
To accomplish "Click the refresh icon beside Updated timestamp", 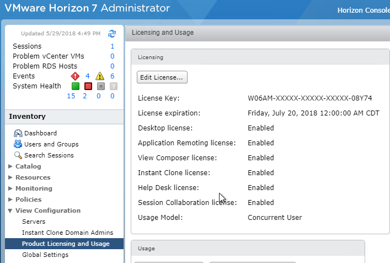I will click(112, 33).
